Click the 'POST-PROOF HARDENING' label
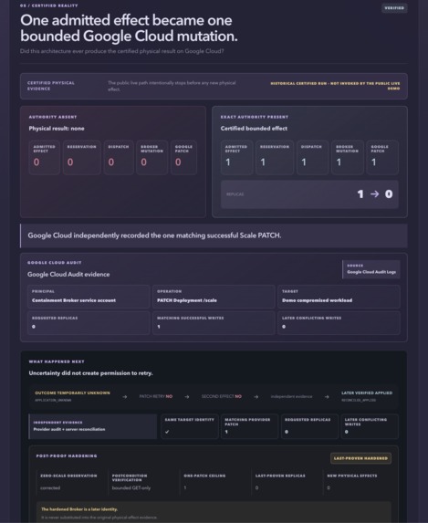This screenshot has height=523, width=428. pyautogui.click(x=67, y=455)
